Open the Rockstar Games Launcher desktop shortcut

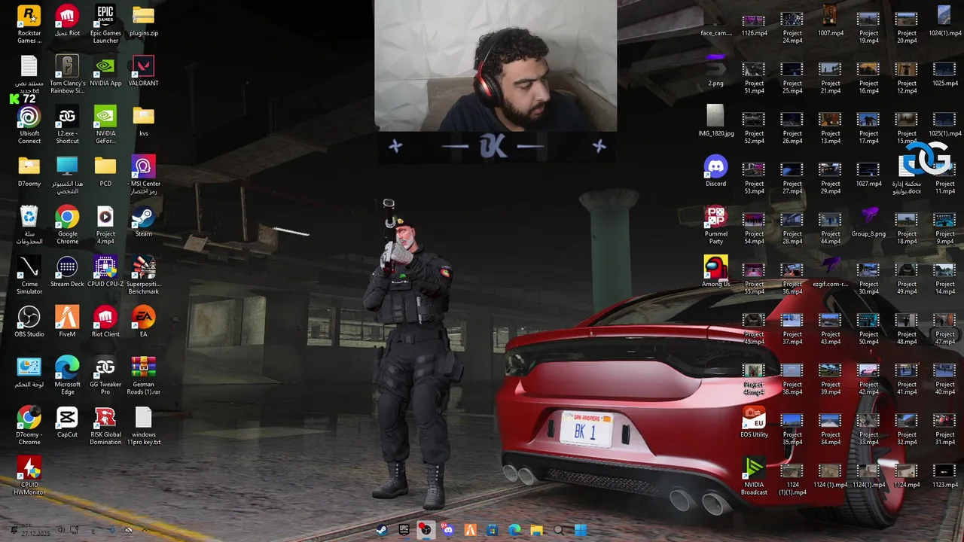29,23
